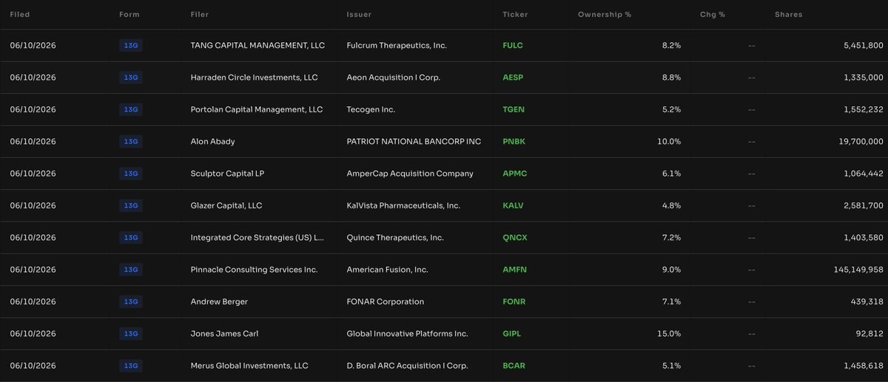
Task: Click the 13G badge for Tecogen Inc.
Action: click(130, 109)
